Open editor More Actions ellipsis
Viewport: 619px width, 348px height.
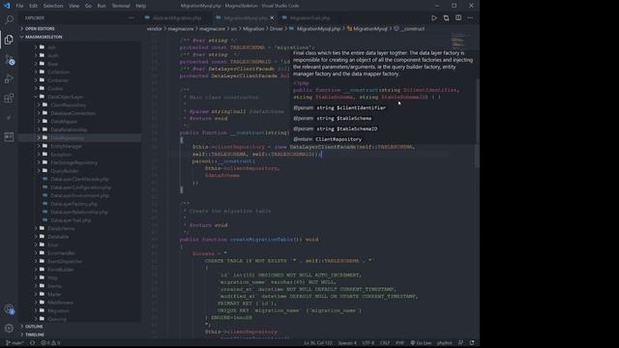(x=470, y=17)
